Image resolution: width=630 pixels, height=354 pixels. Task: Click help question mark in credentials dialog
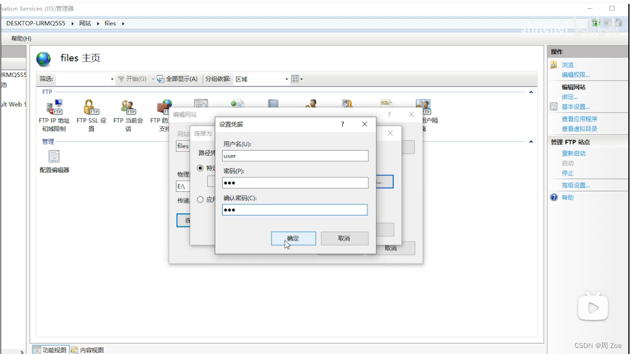coord(342,124)
